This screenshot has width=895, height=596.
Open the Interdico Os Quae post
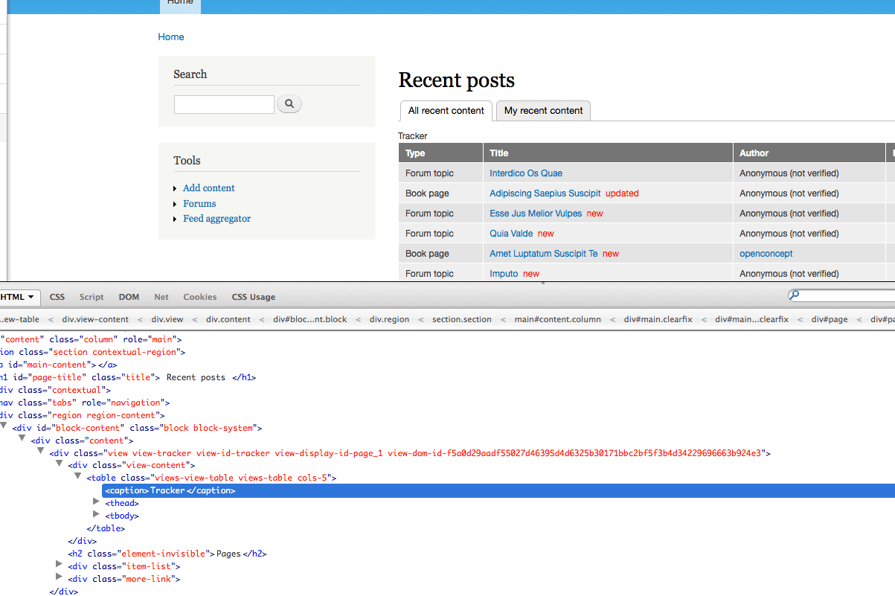tap(526, 173)
